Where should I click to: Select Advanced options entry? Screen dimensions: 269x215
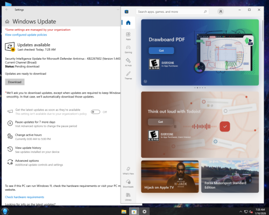(27, 161)
